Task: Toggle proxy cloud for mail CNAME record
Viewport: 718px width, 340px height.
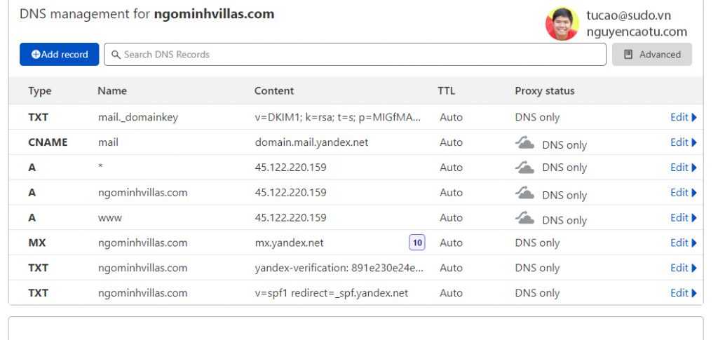Action: coord(524,143)
